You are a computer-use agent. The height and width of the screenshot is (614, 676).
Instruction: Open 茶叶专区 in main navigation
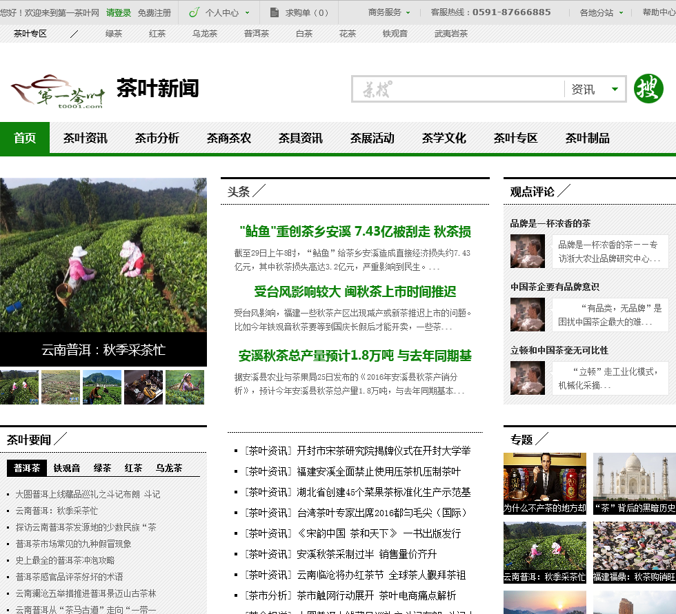point(516,138)
